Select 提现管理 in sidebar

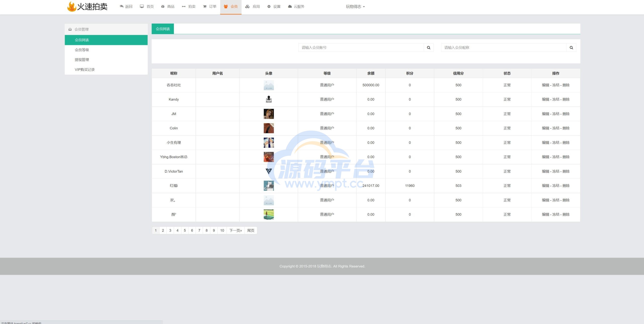[106, 60]
